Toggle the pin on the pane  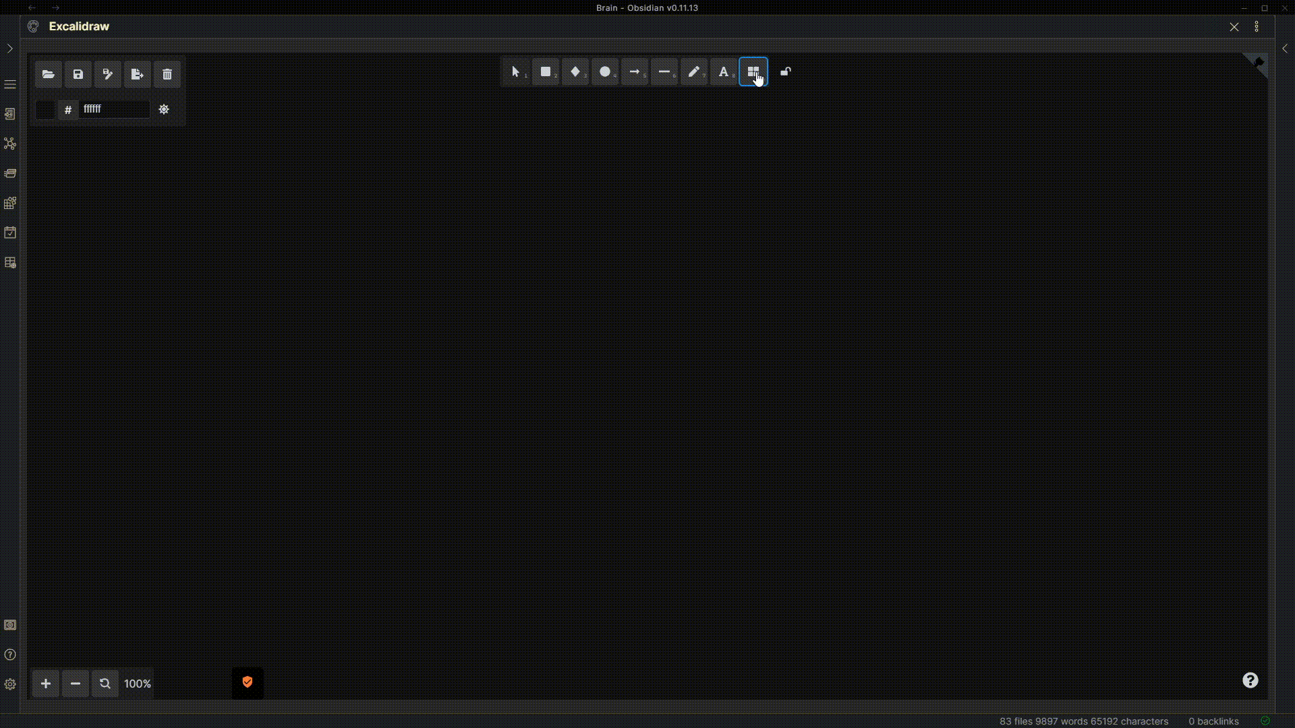point(1259,63)
